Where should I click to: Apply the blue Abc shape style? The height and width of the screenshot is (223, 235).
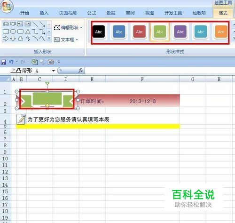tap(119, 32)
